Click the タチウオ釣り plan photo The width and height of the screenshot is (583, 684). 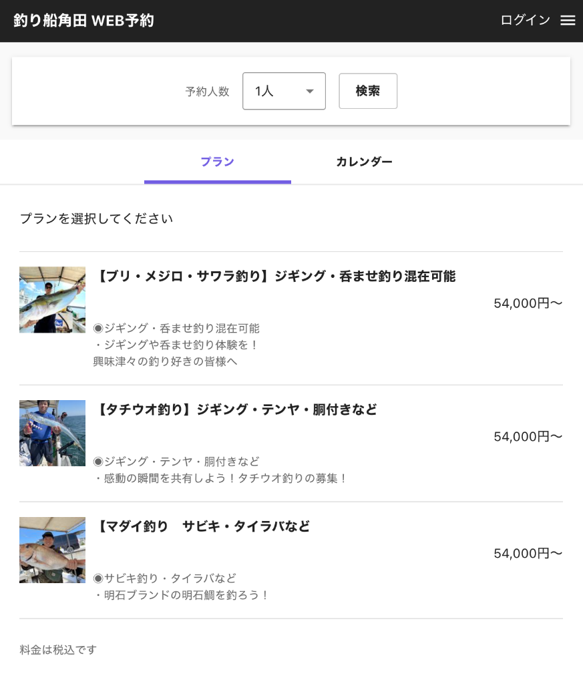[52, 433]
